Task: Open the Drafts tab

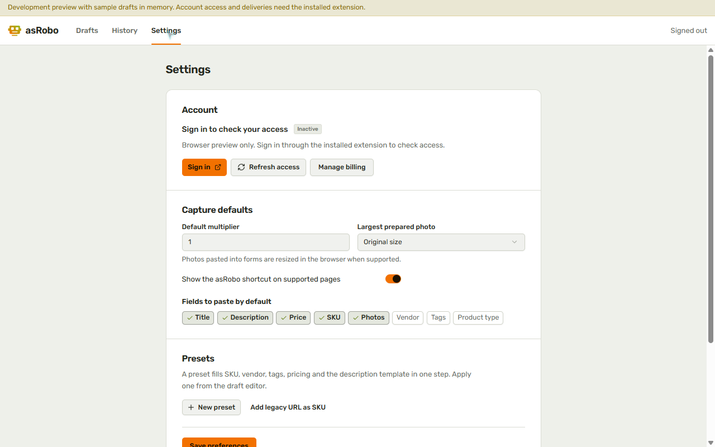Action: click(87, 31)
